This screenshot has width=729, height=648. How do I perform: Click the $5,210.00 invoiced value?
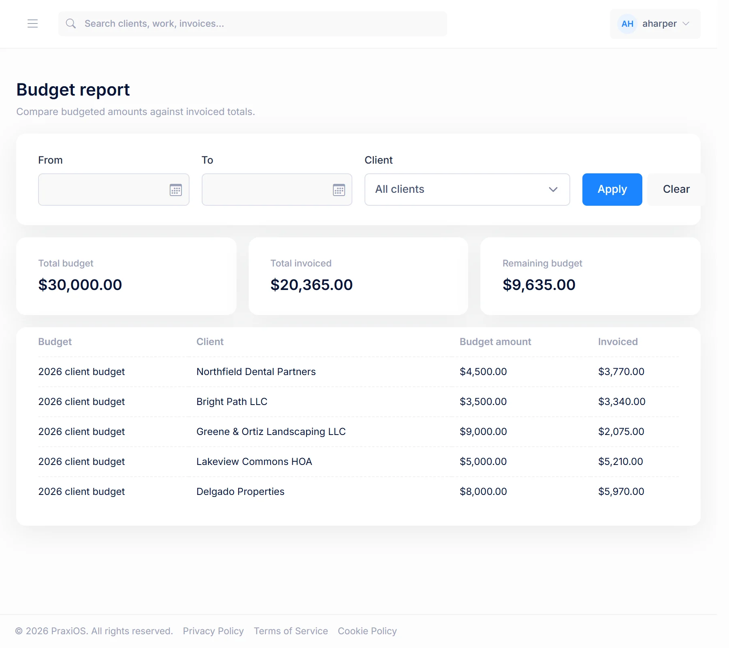click(620, 462)
